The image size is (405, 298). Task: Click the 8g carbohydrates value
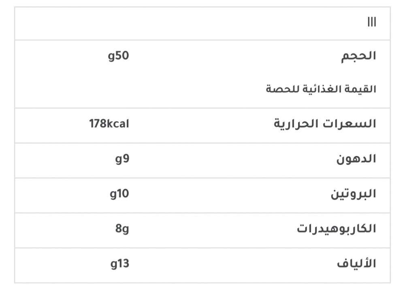click(122, 229)
